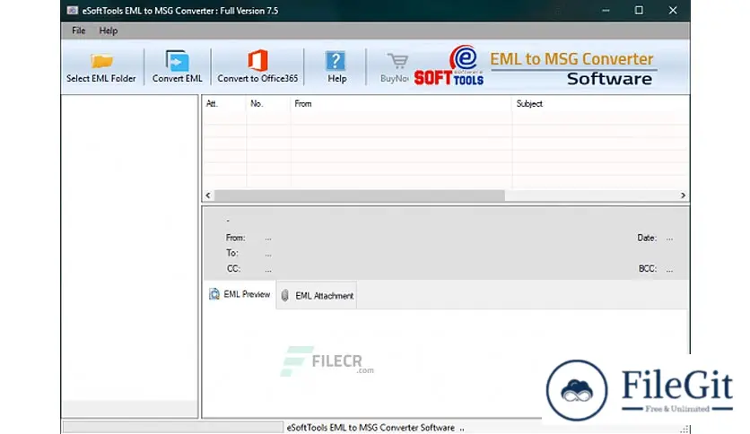Maximize the EML to MSG Converter window
Screen dimensions: 750x434
coord(639,10)
